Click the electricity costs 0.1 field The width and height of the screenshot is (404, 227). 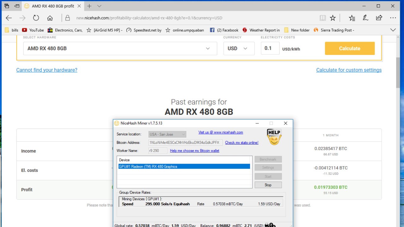click(x=270, y=49)
